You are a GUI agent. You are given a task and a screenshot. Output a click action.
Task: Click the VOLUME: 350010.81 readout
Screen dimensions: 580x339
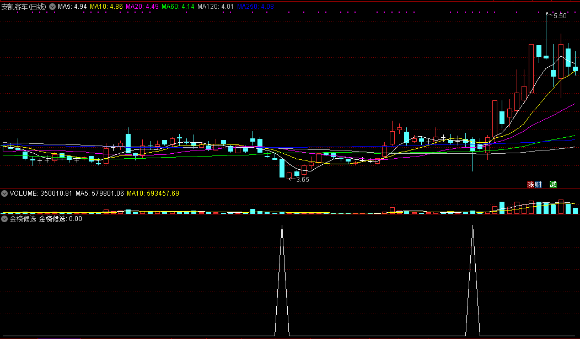pyautogui.click(x=41, y=193)
